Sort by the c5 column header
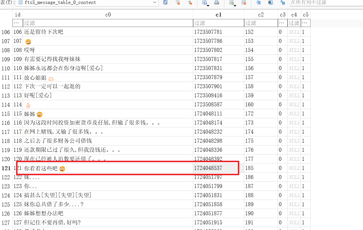Screen dimensions: 363x230 [305, 15]
